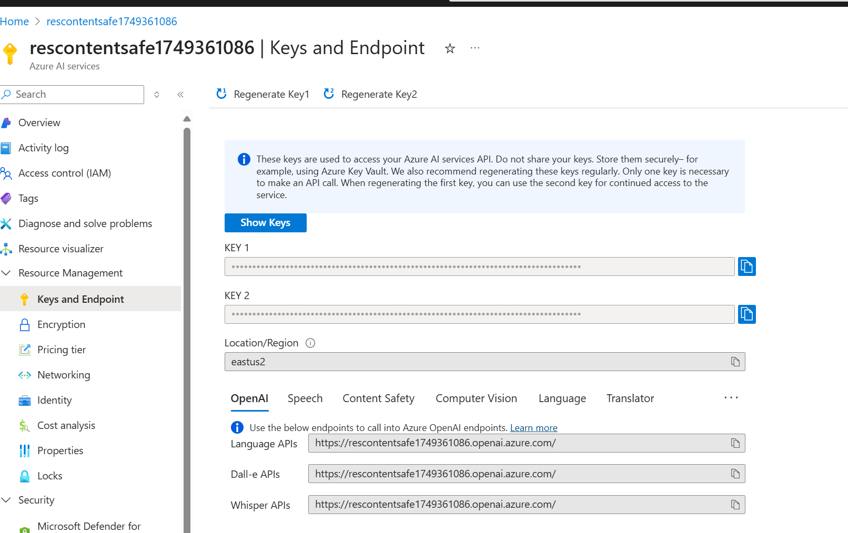Image resolution: width=848 pixels, height=533 pixels.
Task: Open more options next to page title
Action: [475, 48]
